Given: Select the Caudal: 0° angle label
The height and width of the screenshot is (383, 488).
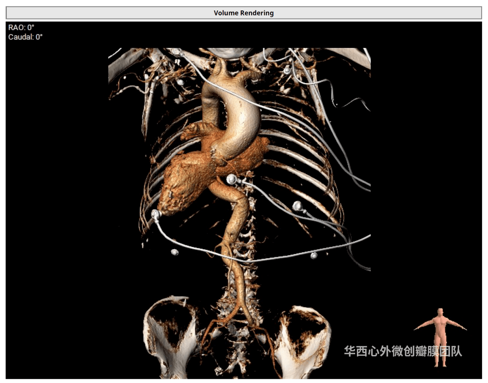Looking at the screenshot, I should tap(25, 37).
